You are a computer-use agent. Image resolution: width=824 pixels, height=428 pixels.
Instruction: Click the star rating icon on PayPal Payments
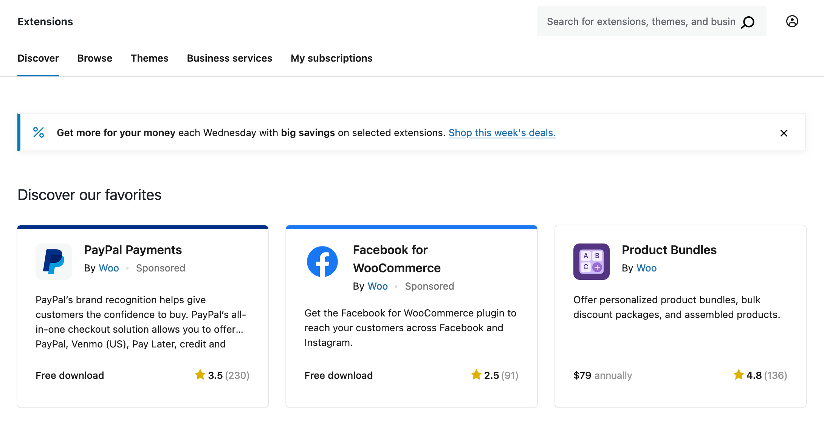pyautogui.click(x=200, y=375)
